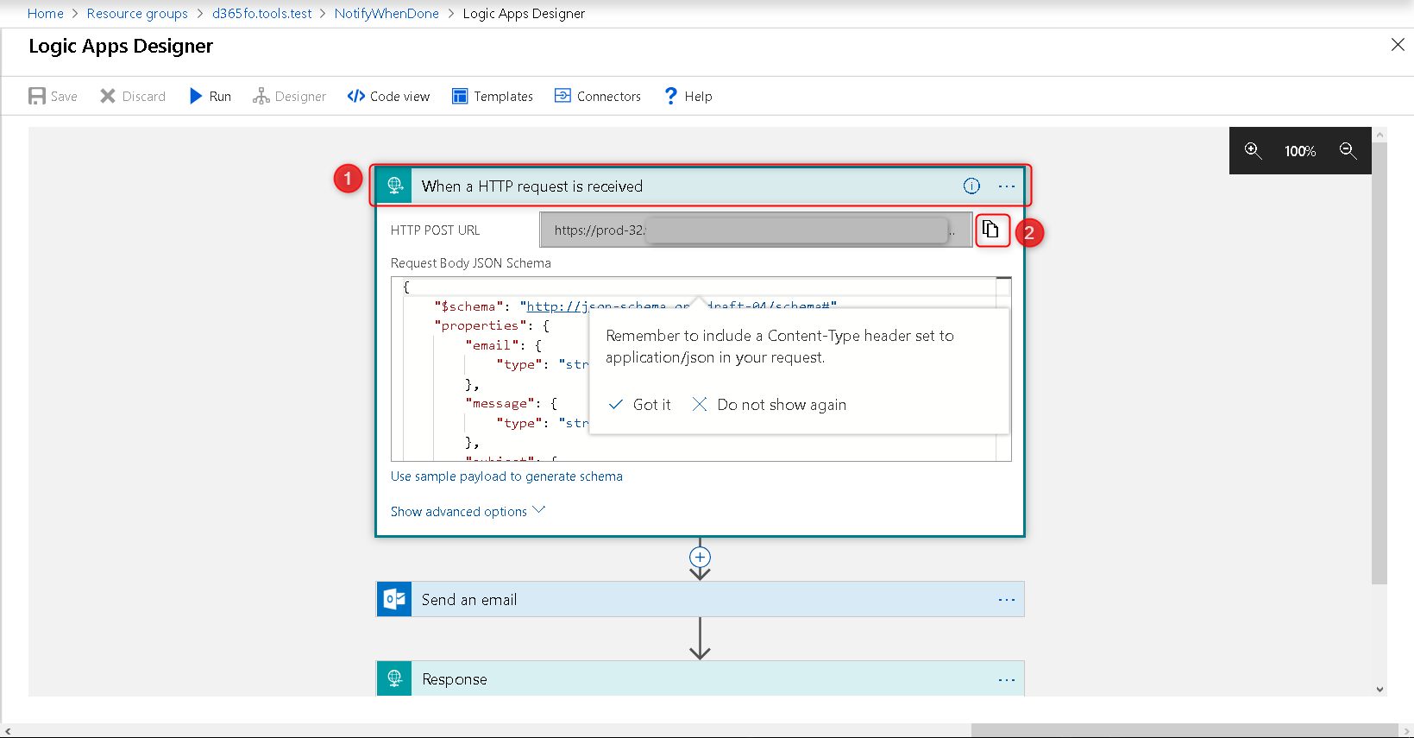Image resolution: width=1414 pixels, height=738 pixels.
Task: Navigate to Resource groups breadcrumb
Action: point(137,14)
